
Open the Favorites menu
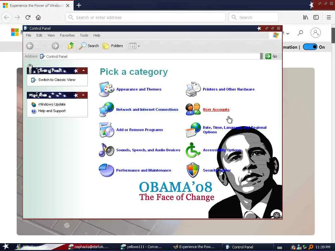coord(67,35)
